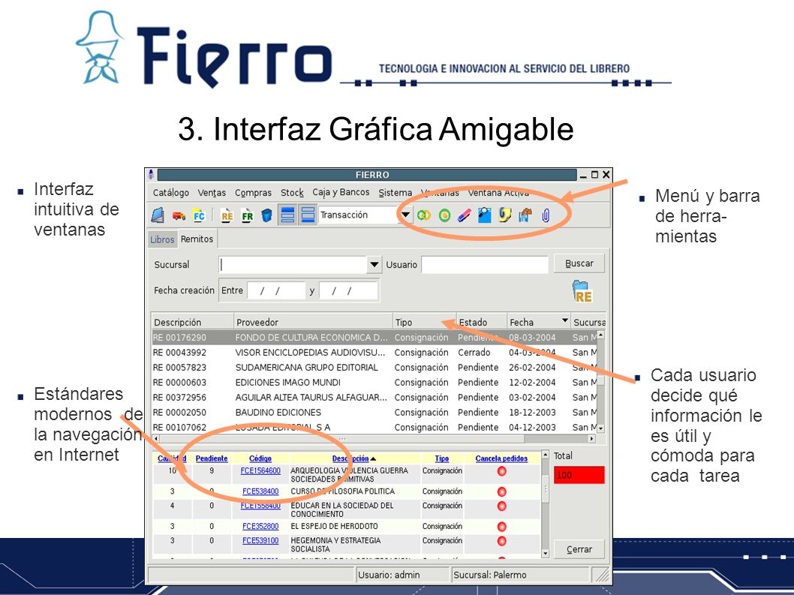Click the Descripción header of remitos table
The width and height of the screenshot is (794, 595).
click(x=192, y=322)
